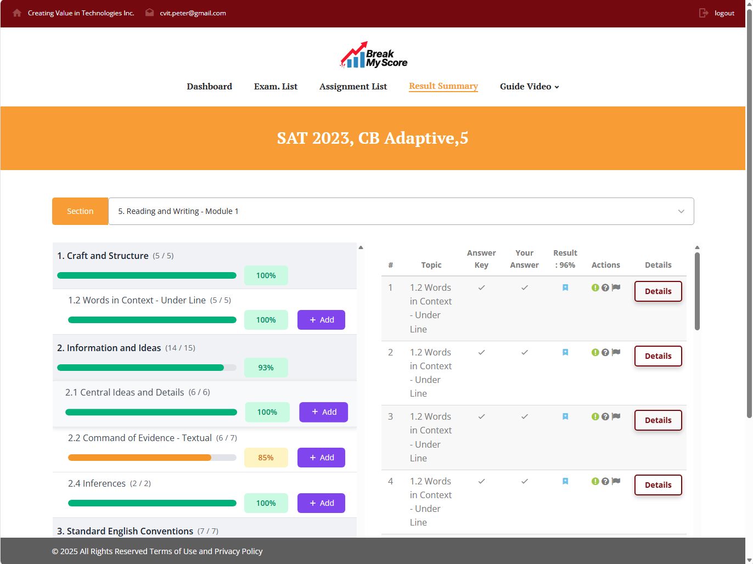
Task: Click the flag icon in row 1
Action: click(616, 287)
